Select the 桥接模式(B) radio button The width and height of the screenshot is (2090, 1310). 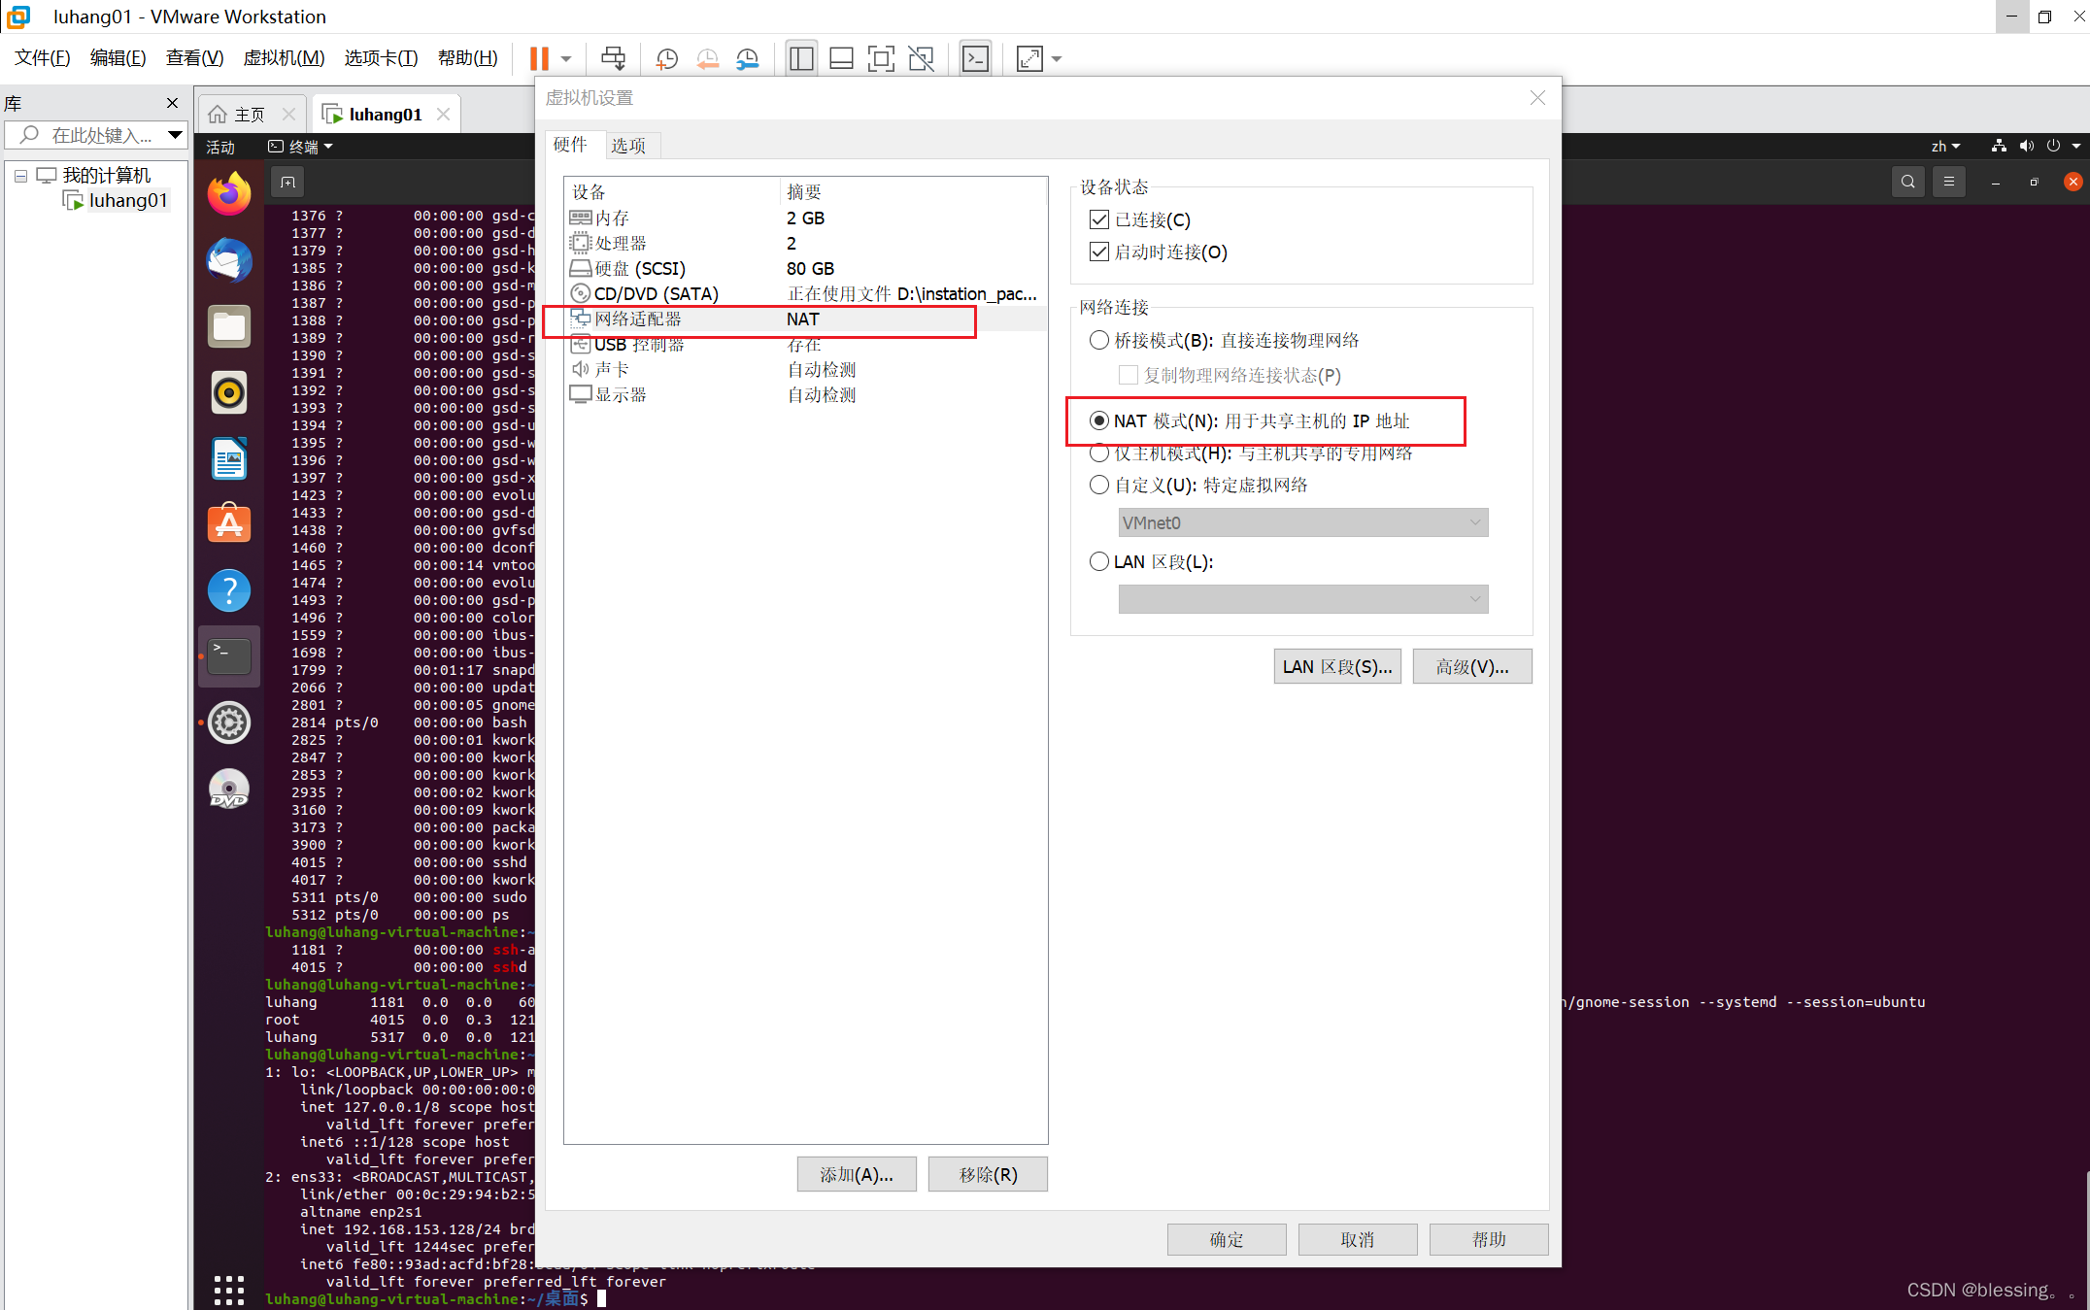tap(1098, 340)
